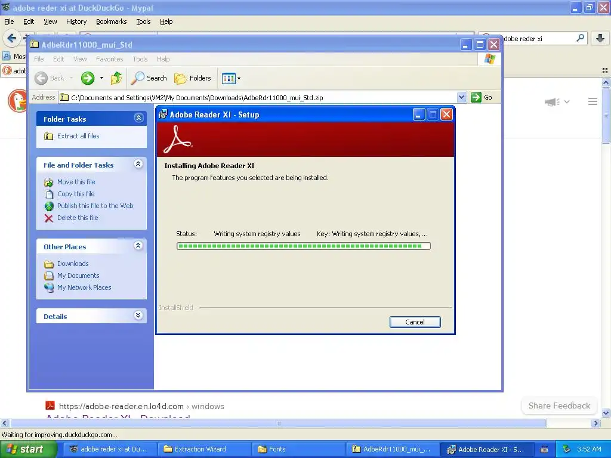Open the Address bar dropdown list
The width and height of the screenshot is (611, 458).
click(461, 97)
